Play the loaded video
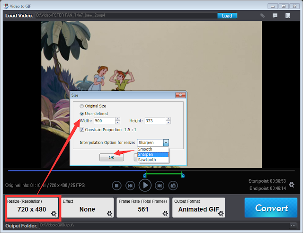This screenshot has height=233, width=303. [x=145, y=186]
